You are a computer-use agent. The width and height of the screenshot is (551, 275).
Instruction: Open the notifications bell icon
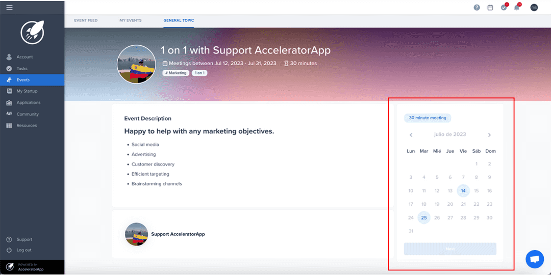click(x=517, y=7)
